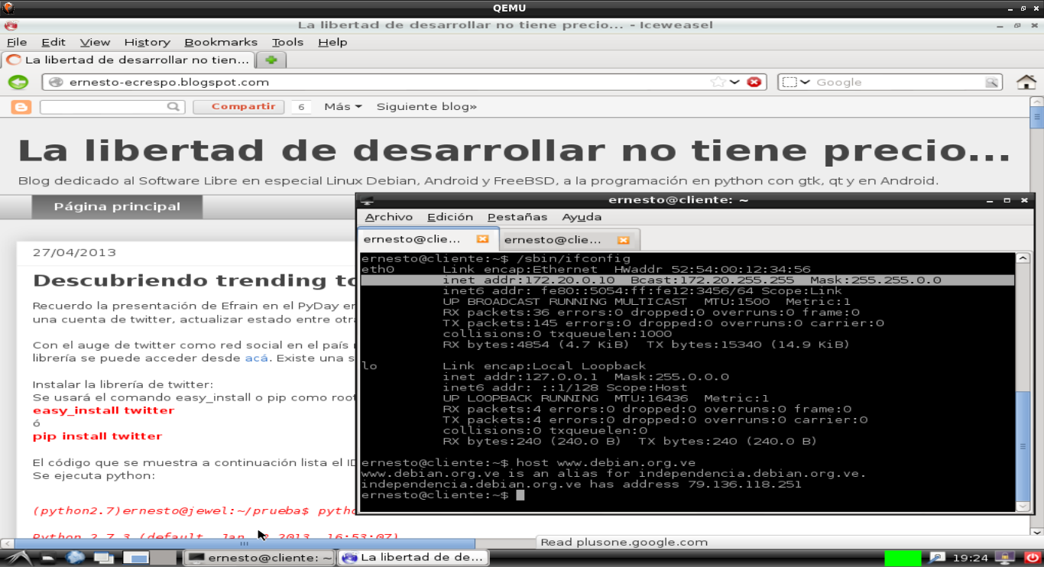Expand the Más dropdown in Blogger bar
The width and height of the screenshot is (1044, 567).
pos(342,107)
